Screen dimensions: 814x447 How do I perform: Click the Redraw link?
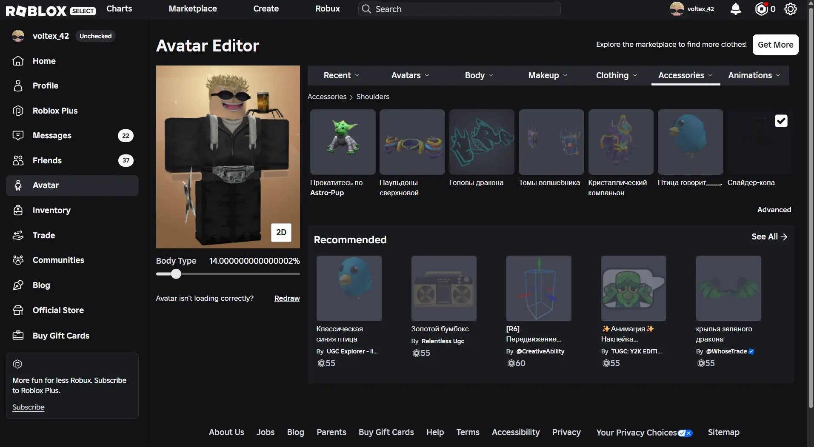pyautogui.click(x=287, y=298)
